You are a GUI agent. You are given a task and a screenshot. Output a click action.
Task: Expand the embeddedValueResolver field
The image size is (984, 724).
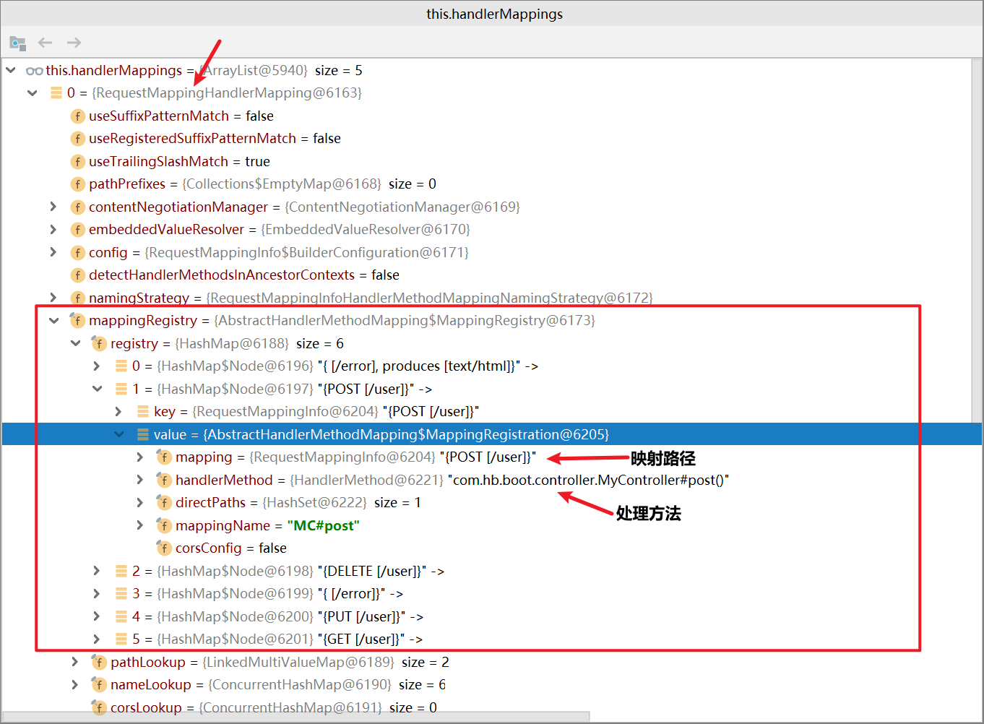tap(53, 229)
